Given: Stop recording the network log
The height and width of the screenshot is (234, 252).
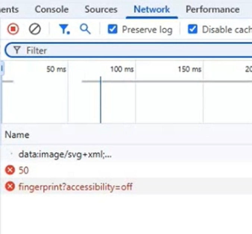Looking at the screenshot, I should [13, 29].
